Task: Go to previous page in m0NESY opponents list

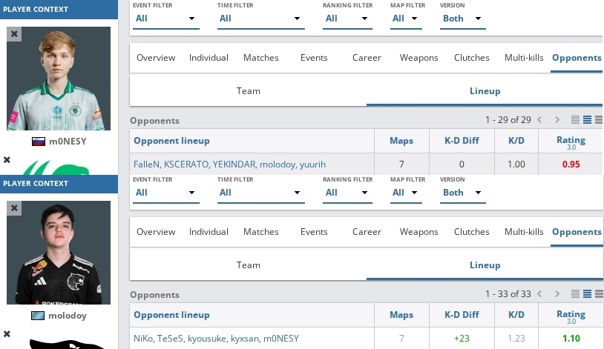Action: point(539,120)
